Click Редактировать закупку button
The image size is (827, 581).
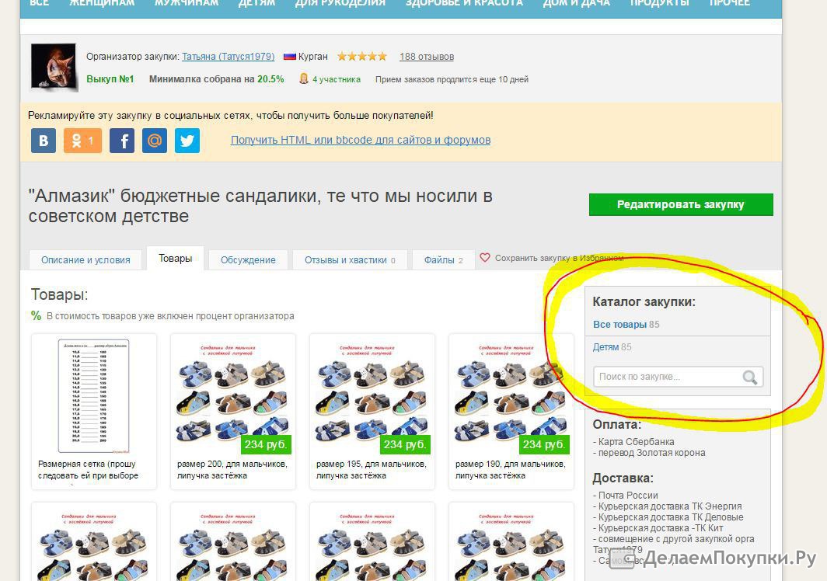[x=681, y=204]
